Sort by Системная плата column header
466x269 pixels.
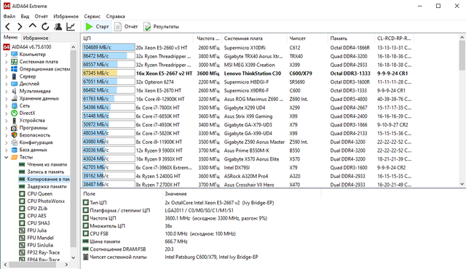254,39
